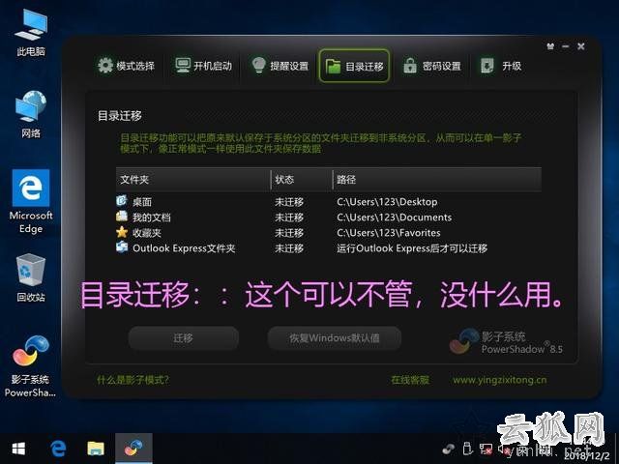Open the 升级 tab

501,66
